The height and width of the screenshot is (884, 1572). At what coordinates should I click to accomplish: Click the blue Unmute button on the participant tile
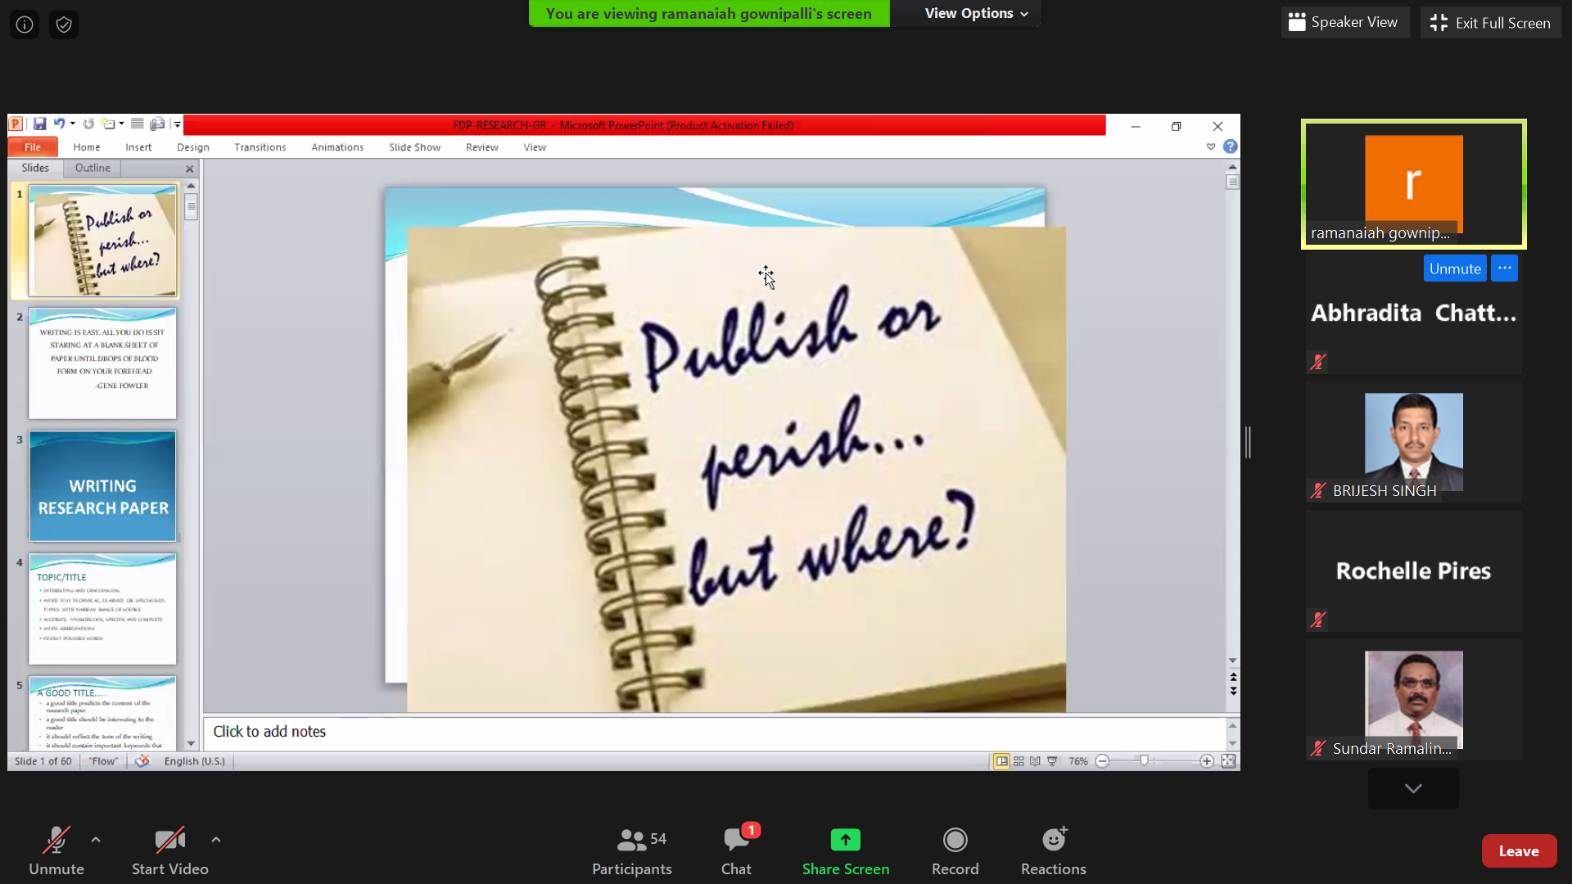[x=1454, y=268]
